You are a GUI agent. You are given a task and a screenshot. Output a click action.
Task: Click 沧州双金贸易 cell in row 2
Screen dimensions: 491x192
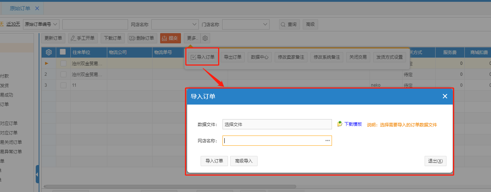click(x=89, y=74)
